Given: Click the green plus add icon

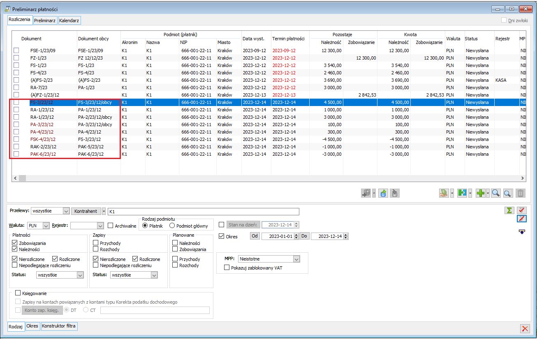Looking at the screenshot, I should (x=480, y=193).
